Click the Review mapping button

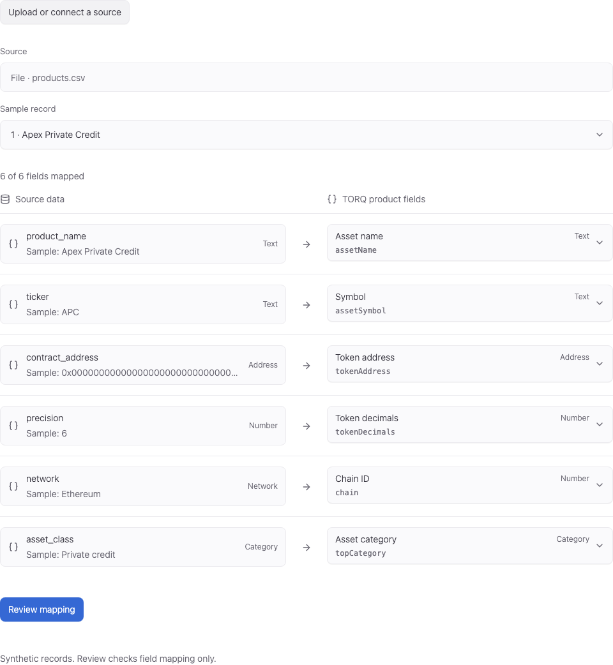pyautogui.click(x=42, y=609)
